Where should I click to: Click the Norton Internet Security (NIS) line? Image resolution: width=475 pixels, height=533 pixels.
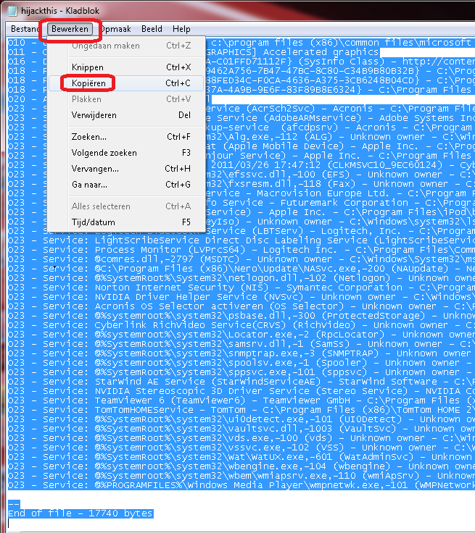pos(241,288)
